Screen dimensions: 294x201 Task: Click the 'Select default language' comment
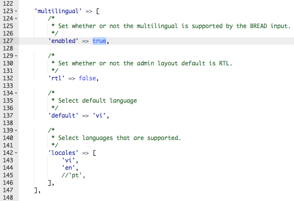coord(94,100)
